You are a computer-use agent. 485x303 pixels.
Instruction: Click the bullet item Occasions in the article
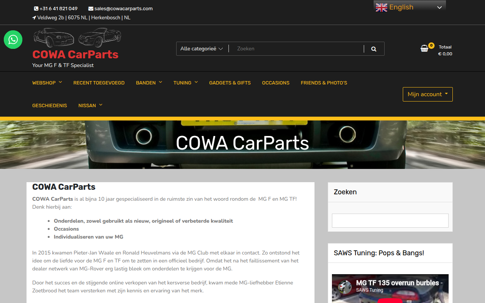[66, 229]
